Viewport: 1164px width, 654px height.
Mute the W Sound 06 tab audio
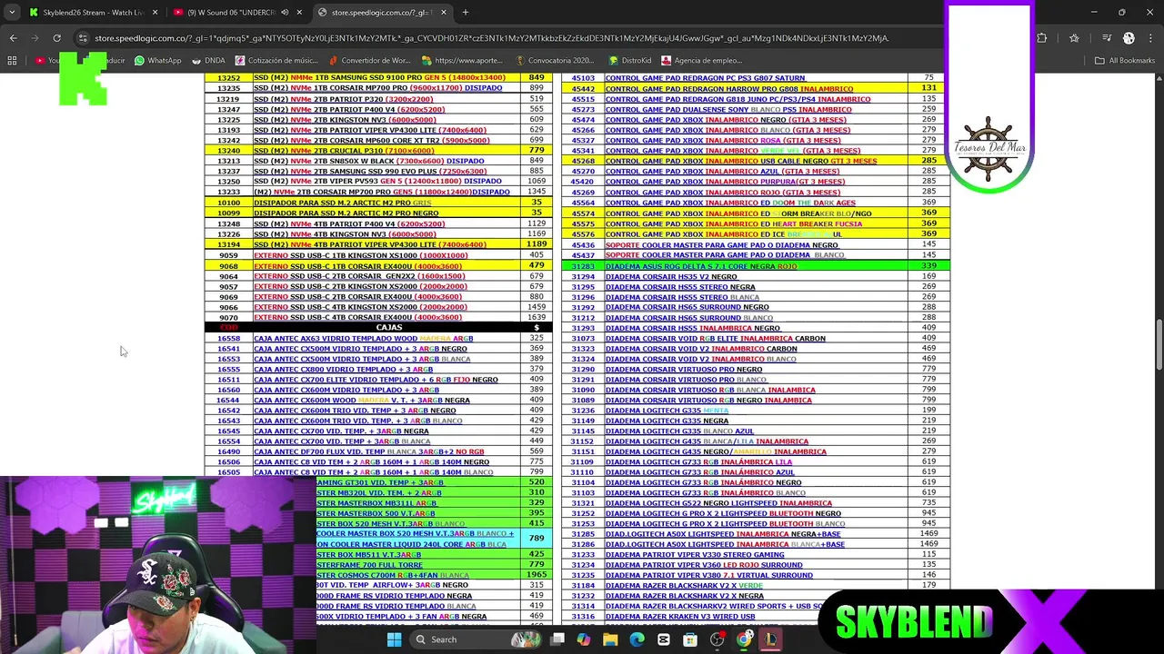click(285, 13)
